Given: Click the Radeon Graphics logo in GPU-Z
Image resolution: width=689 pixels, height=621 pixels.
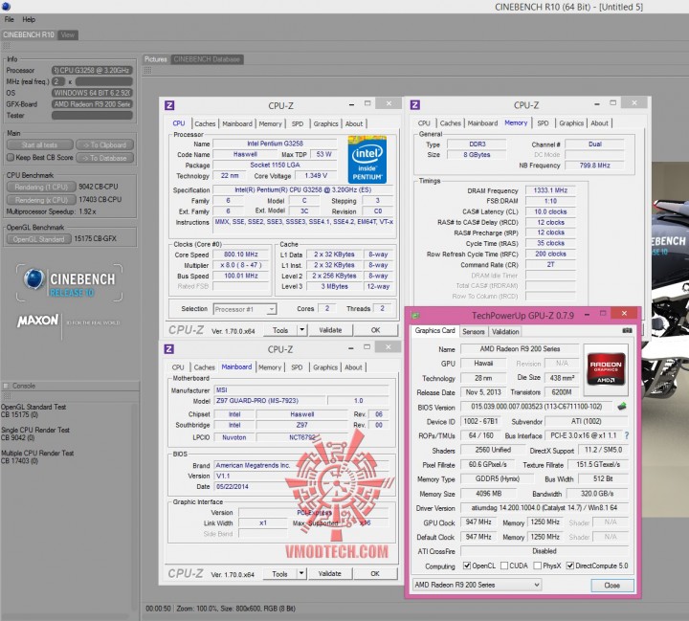Looking at the screenshot, I should [606, 370].
